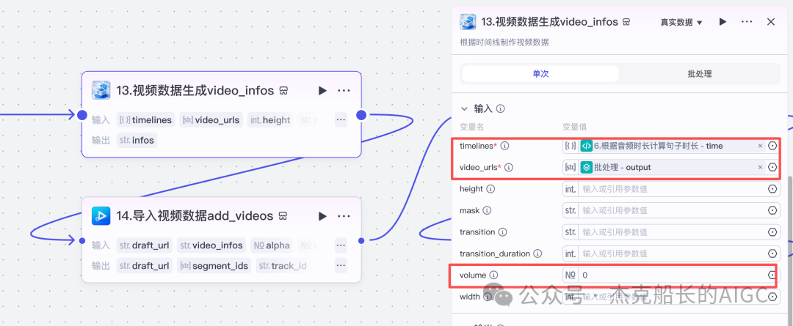Open side panel more options menu
793x326 pixels.
point(747,22)
